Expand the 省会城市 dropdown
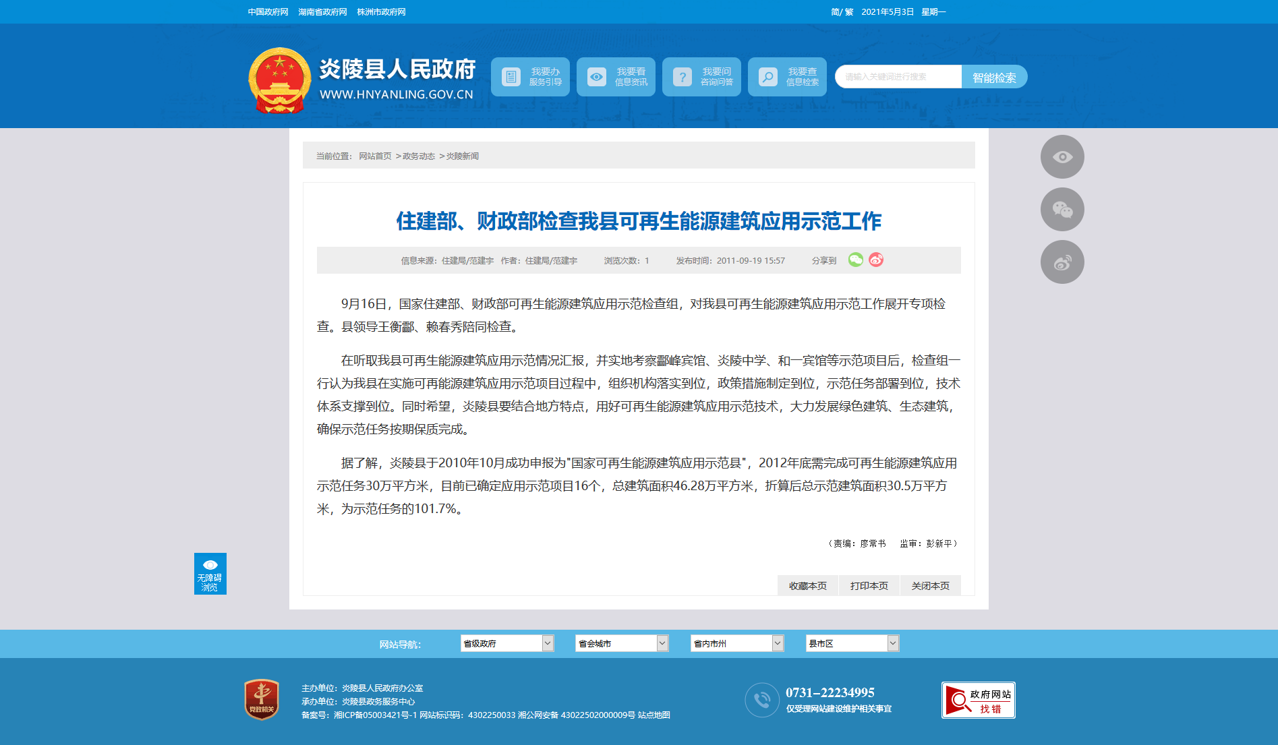1278x745 pixels. pos(622,643)
